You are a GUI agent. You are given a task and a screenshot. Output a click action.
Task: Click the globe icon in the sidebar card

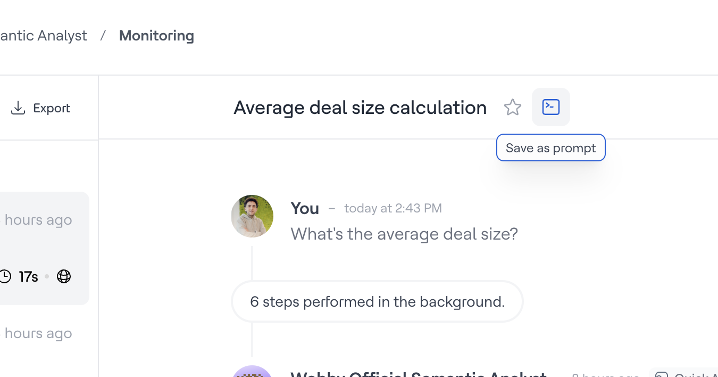pos(64,276)
